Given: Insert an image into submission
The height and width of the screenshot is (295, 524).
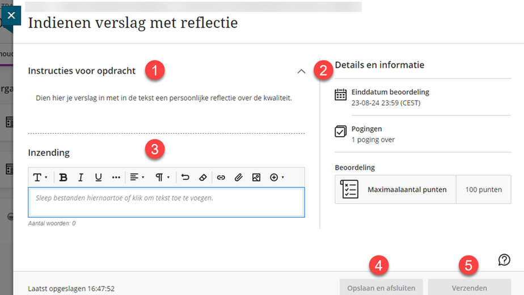Looking at the screenshot, I should 256,177.
